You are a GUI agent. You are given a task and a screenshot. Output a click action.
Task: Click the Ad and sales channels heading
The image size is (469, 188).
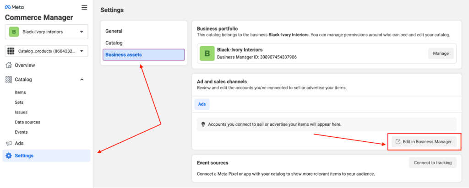pyautogui.click(x=222, y=81)
